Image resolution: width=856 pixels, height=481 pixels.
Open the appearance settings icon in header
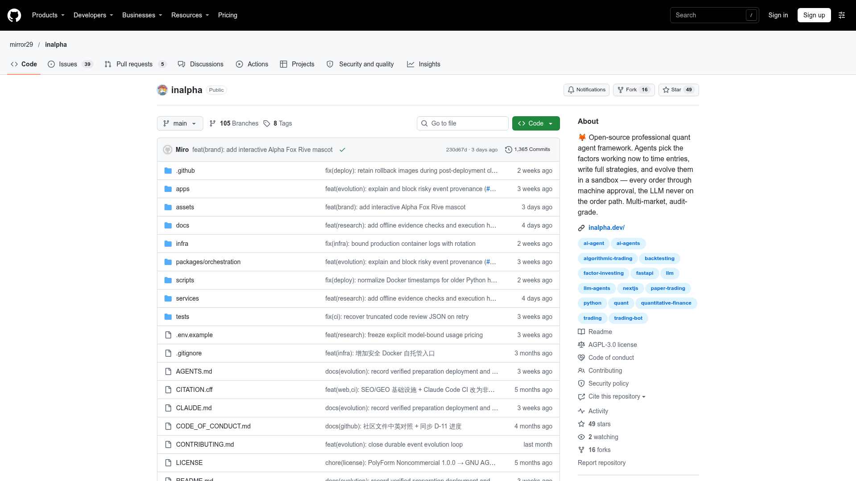pos(842,15)
